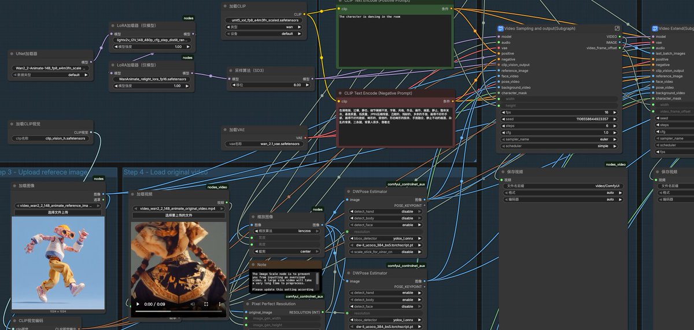Click 选择文件上传 to upload a reference image
694x330 pixels.
coord(58,212)
